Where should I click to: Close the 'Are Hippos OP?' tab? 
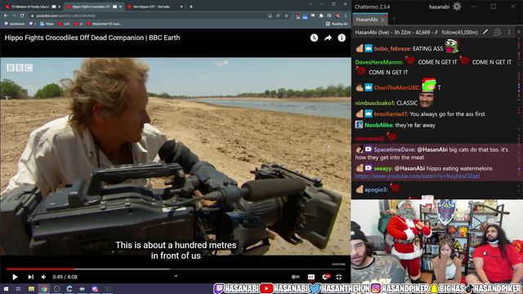[181, 7]
